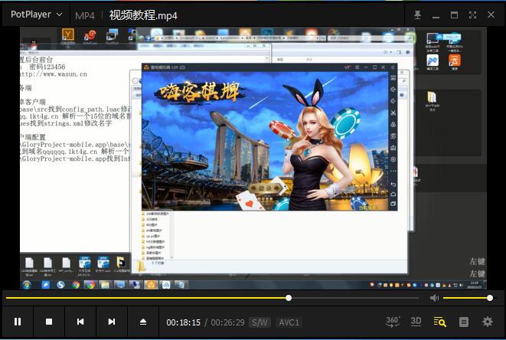Jump to the previous file
This screenshot has height=340, width=506.
80,322
